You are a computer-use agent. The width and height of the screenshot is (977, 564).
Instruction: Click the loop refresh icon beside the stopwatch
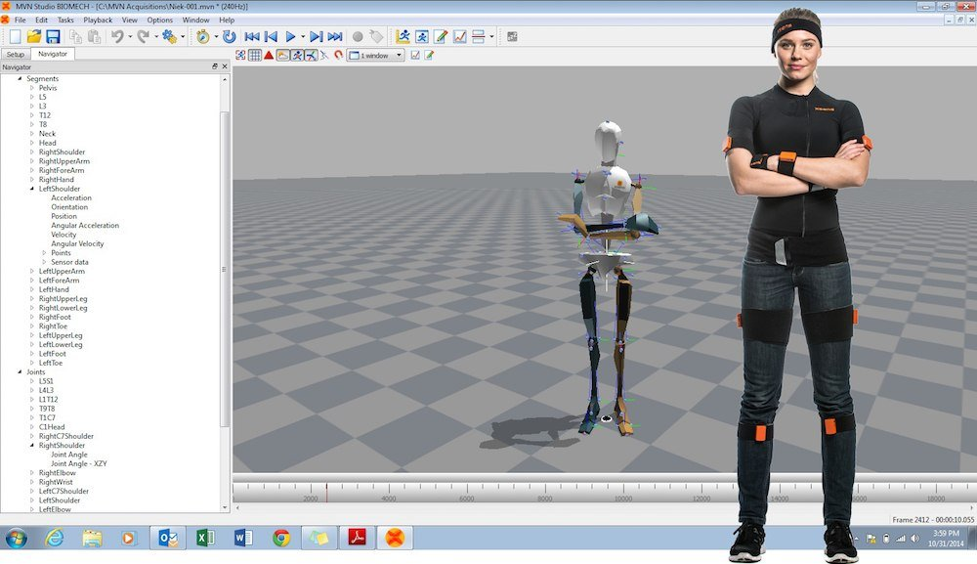229,36
